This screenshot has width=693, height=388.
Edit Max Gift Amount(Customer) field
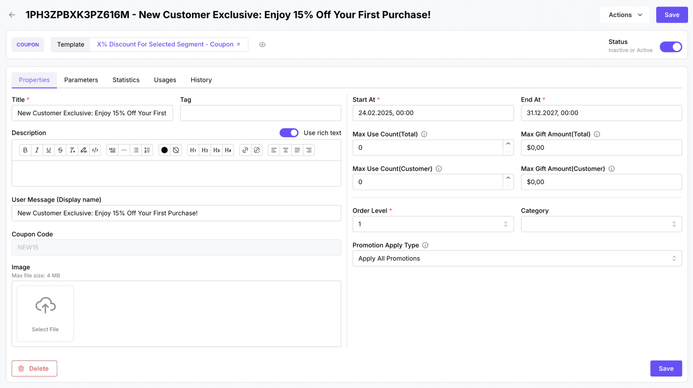[x=601, y=182]
